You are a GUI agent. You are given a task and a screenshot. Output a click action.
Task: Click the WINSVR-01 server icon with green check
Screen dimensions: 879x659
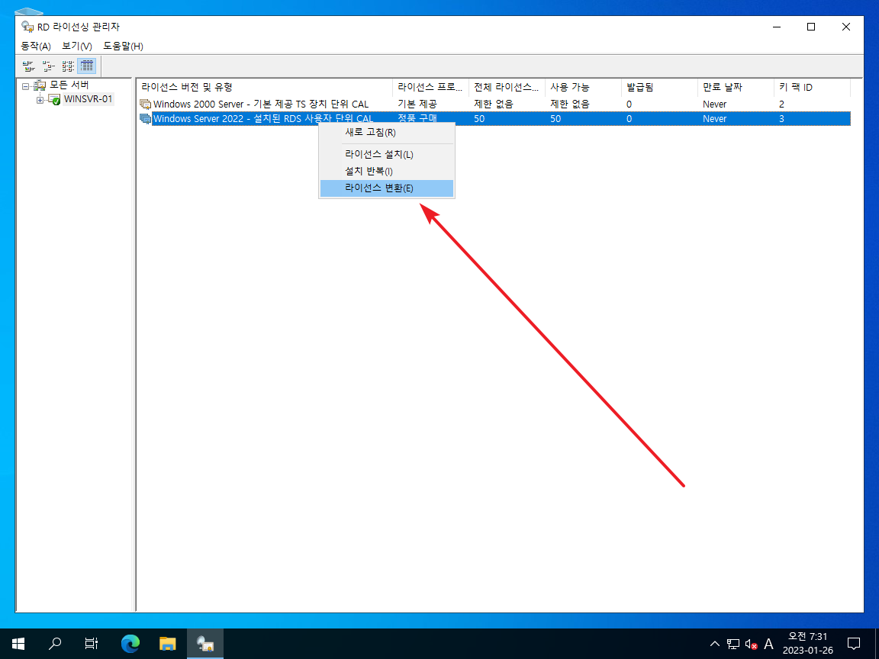pos(54,100)
